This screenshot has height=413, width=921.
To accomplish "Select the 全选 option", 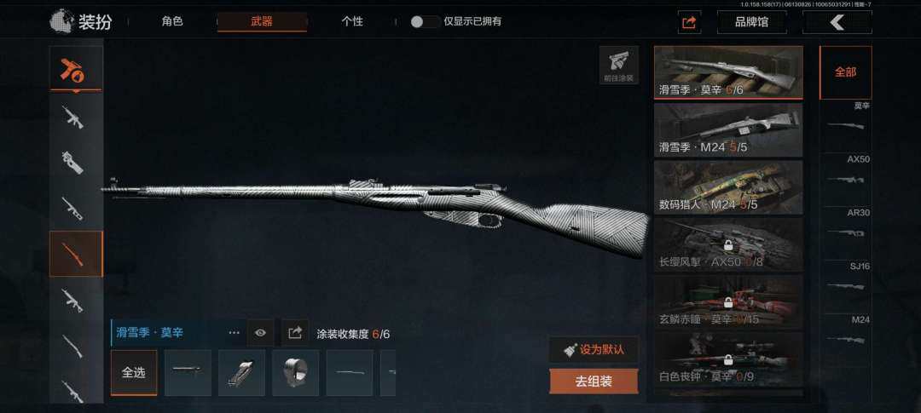I will 134,372.
